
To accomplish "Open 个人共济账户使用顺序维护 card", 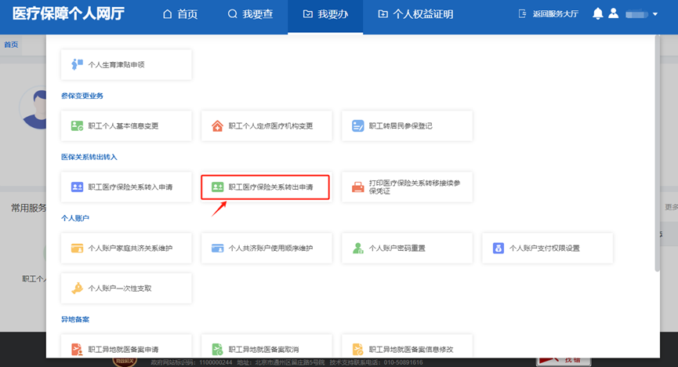I will pos(266,249).
